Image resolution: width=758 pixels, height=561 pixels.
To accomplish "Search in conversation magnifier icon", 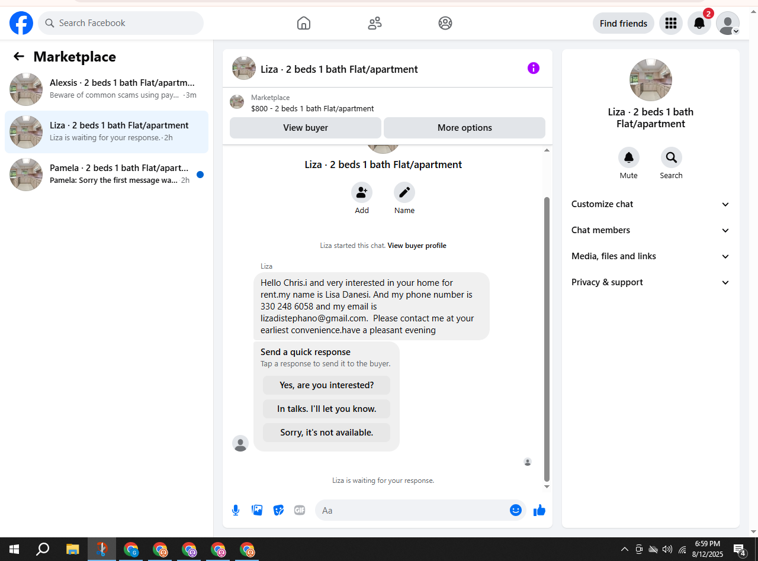I will (672, 157).
